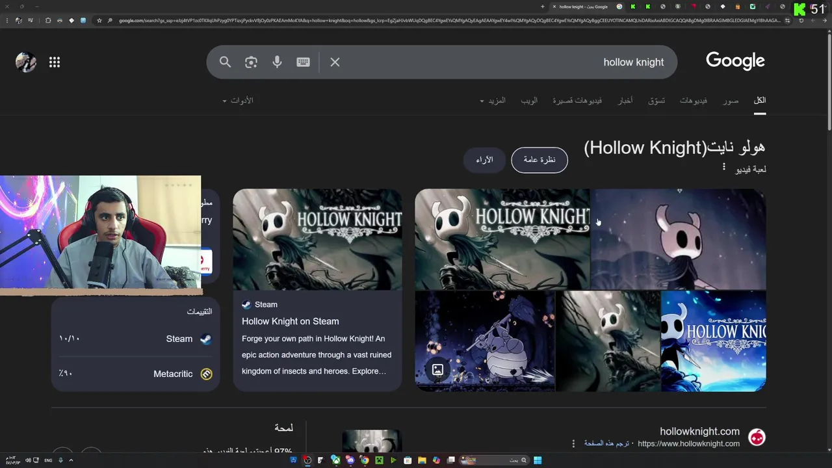Expand hidden system tray icons chevron
Viewport: 832px width, 468px height.
[x=71, y=460]
